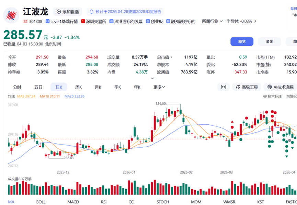Toggle 技术标注 eye visibility
Image resolution: width=297 pixels, height=205 pixels.
265,96
